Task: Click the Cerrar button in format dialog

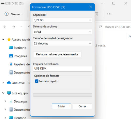Action: (82, 106)
